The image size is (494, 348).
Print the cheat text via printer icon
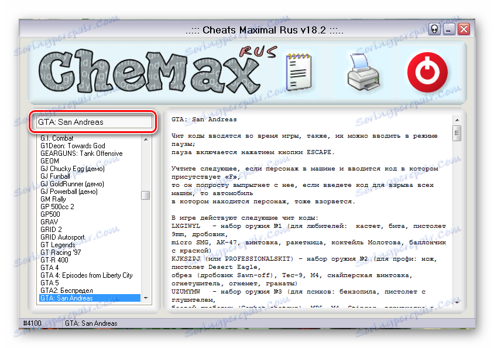click(x=364, y=72)
